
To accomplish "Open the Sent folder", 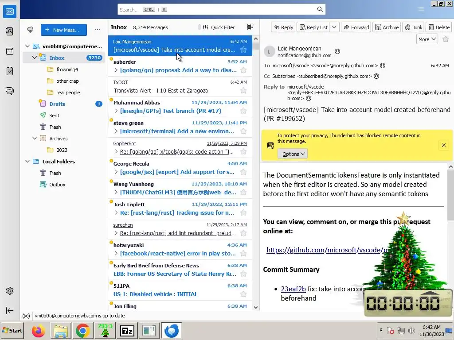I will tap(54, 116).
